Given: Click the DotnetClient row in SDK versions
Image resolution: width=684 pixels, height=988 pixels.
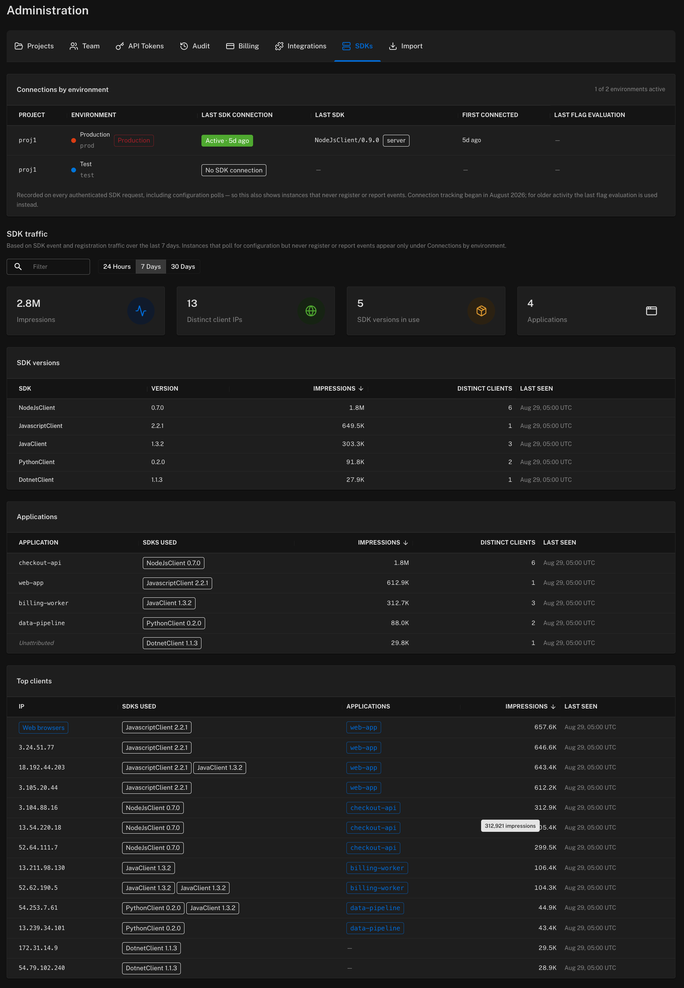Looking at the screenshot, I should click(341, 480).
